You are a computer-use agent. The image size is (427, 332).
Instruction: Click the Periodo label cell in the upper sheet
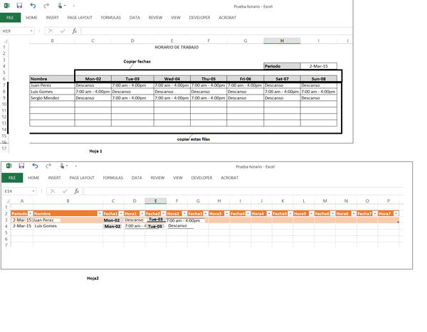[x=282, y=66]
